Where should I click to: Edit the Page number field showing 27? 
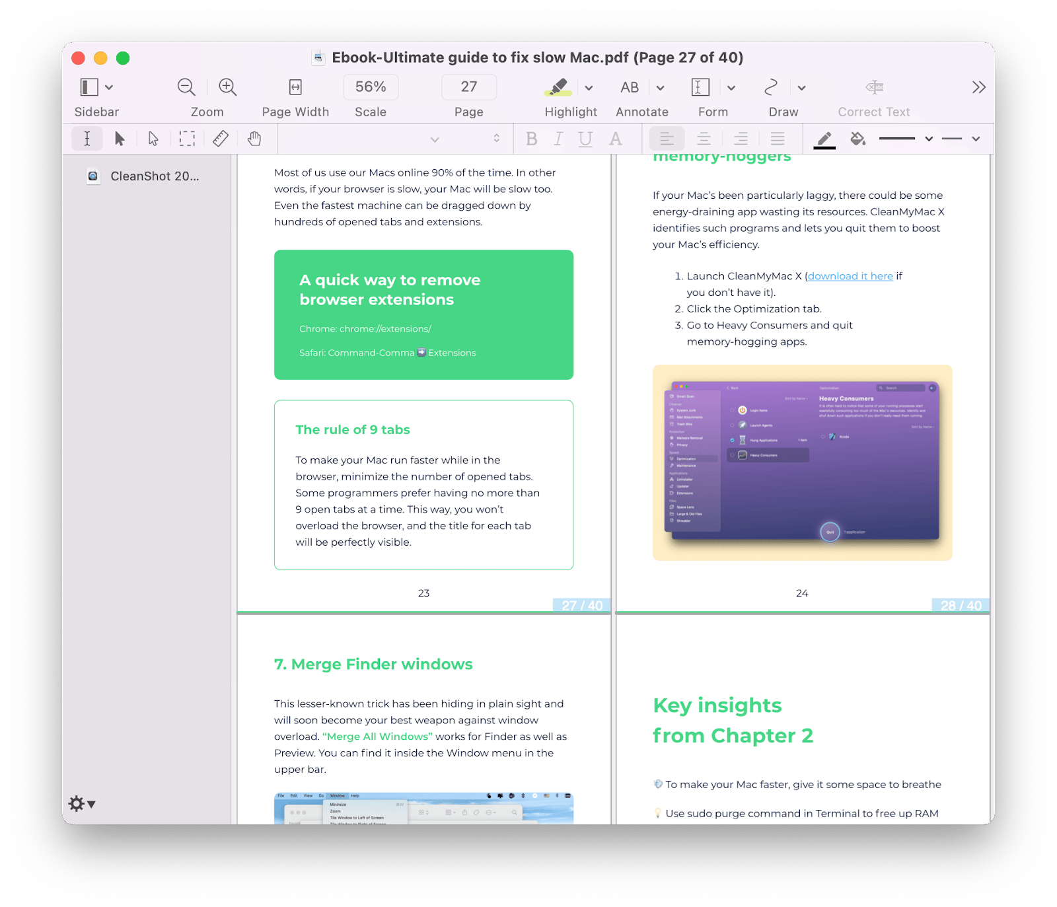(469, 87)
